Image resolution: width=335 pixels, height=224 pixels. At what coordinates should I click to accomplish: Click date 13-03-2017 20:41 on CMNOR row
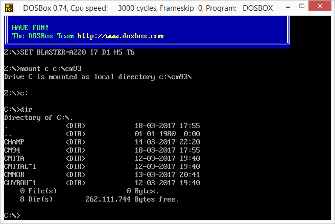[167, 175]
